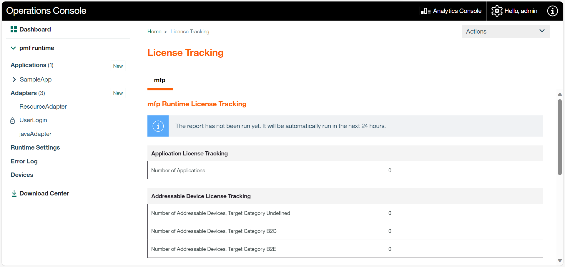Click the settings gear next to Hello, admin

[497, 11]
